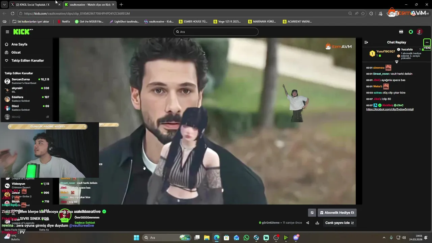This screenshot has height=243, width=432.
Task: Open Windows Start menu
Action: click(x=136, y=238)
